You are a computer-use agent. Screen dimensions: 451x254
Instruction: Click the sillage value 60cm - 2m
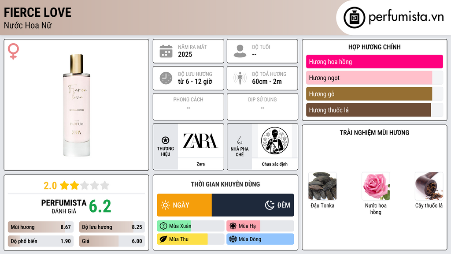tap(267, 82)
